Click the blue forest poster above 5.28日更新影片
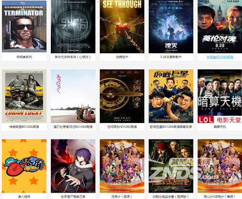Image resolution: width=242 pixels, height=199 pixels. tap(171, 27)
